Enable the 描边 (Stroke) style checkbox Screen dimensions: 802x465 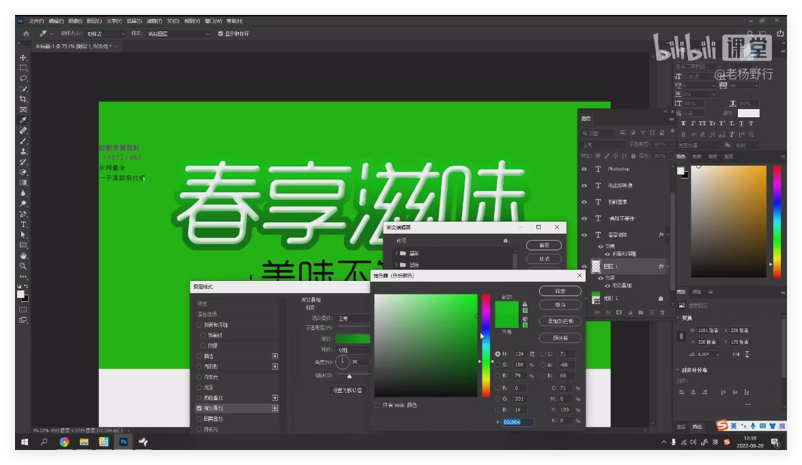pyautogui.click(x=199, y=356)
